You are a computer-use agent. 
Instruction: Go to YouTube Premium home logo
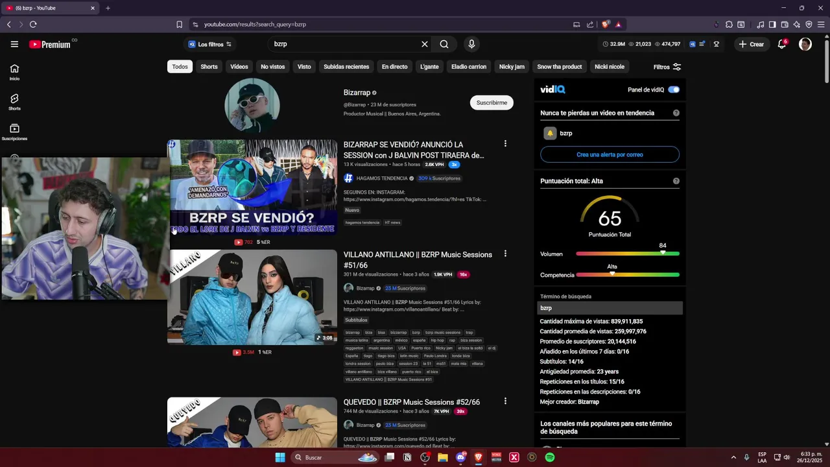pos(50,44)
